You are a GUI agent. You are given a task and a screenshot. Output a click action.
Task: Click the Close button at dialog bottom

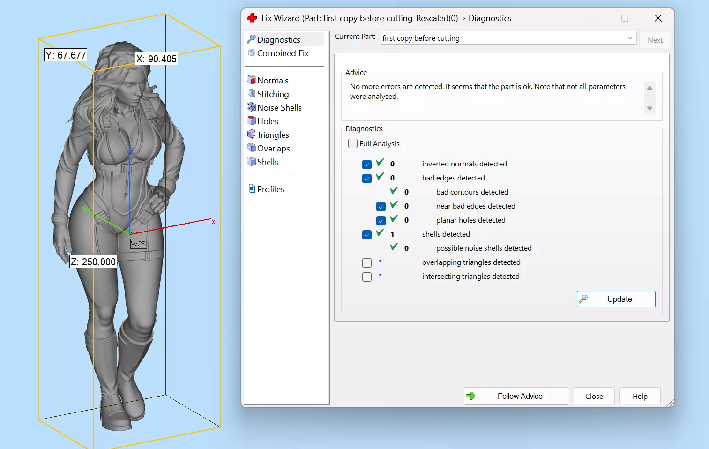click(594, 396)
